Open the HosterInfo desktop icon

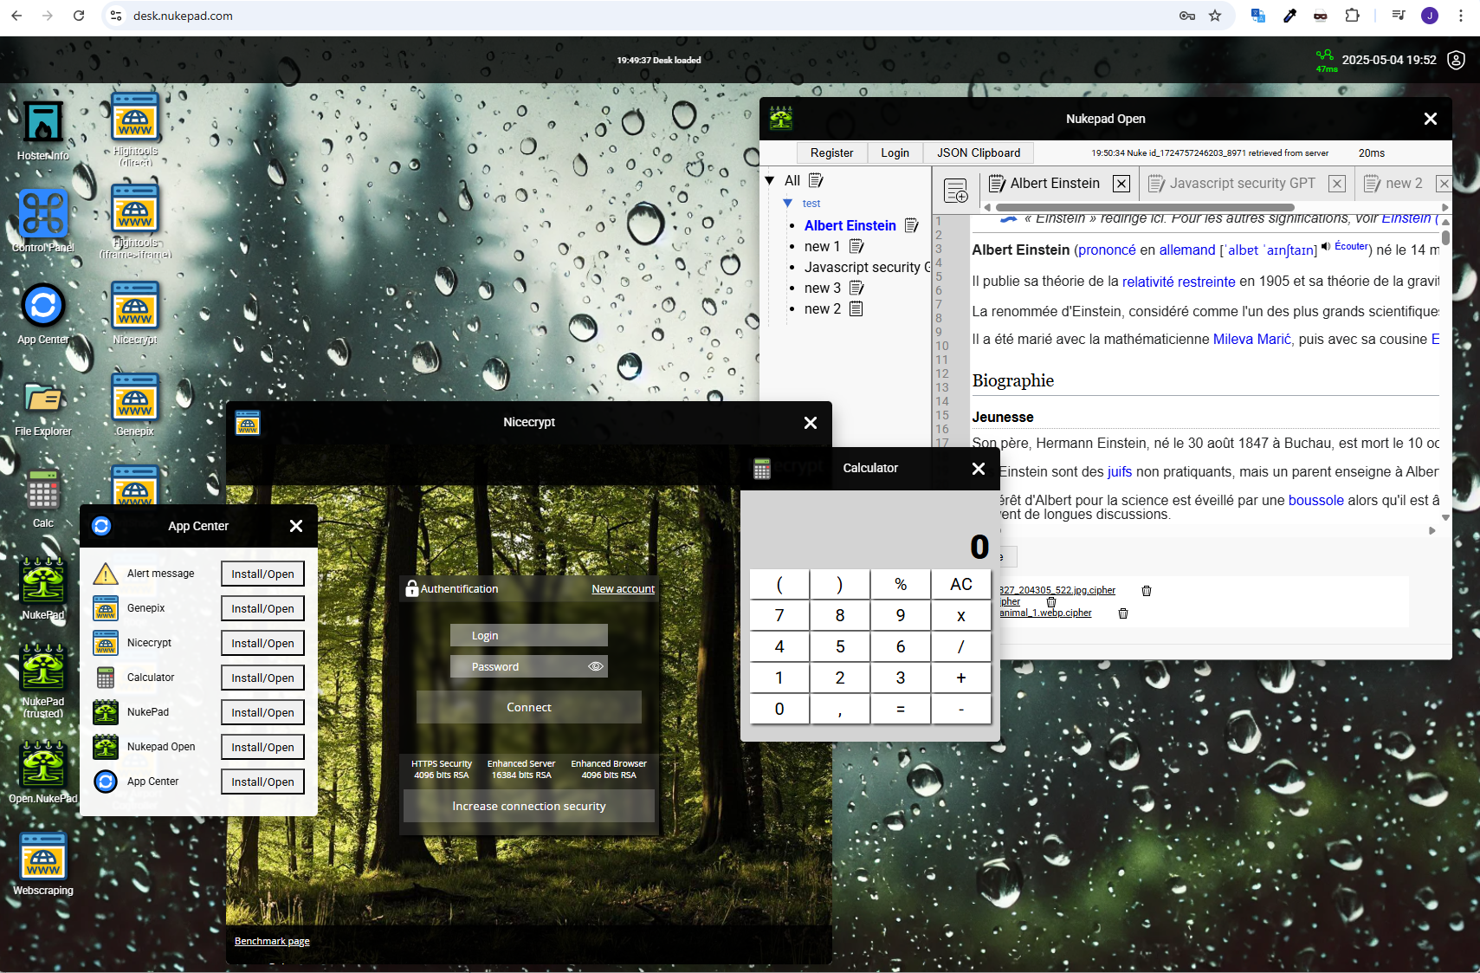pos(42,123)
